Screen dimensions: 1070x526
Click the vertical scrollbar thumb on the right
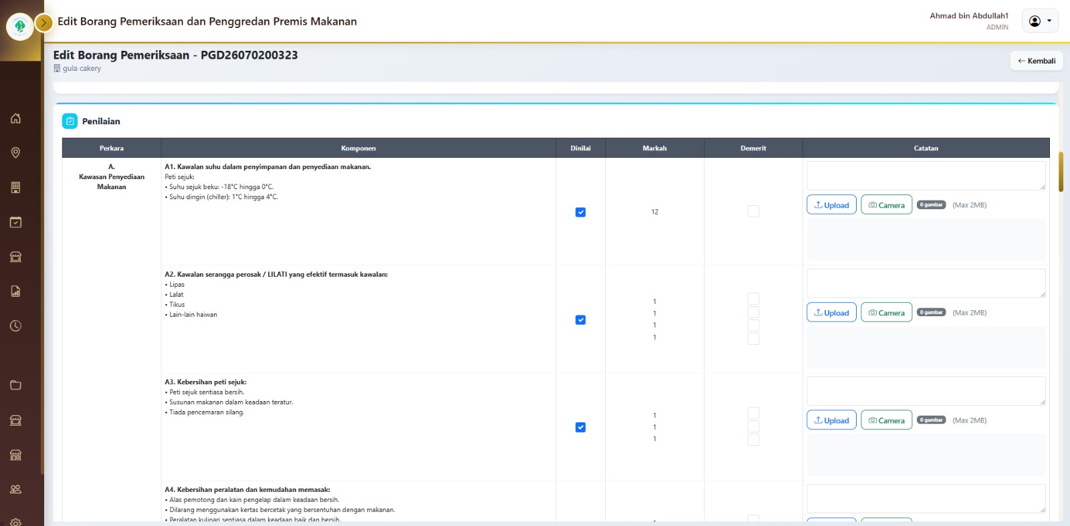(1061, 172)
